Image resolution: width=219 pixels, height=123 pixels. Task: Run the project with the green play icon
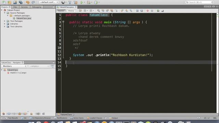tap(82, 2)
